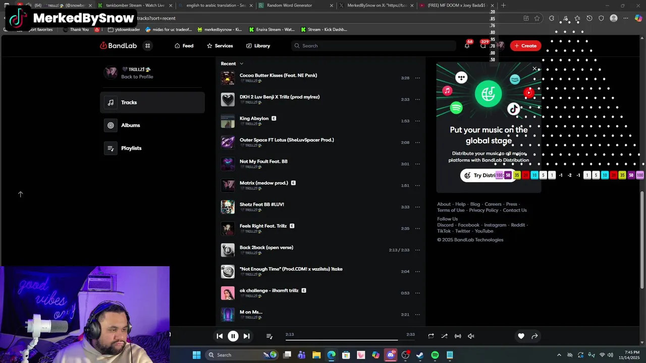This screenshot has height=363, width=646.
Task: Play King Absylon cover thumbnail
Action: [x=228, y=121]
